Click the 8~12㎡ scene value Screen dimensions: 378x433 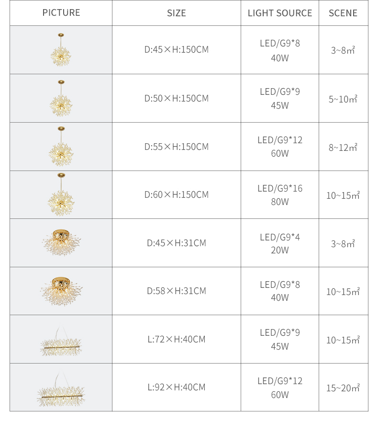coord(343,148)
